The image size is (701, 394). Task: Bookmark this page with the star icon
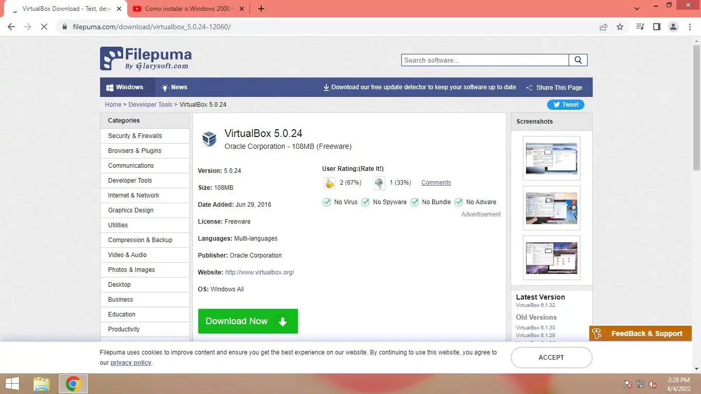point(620,27)
